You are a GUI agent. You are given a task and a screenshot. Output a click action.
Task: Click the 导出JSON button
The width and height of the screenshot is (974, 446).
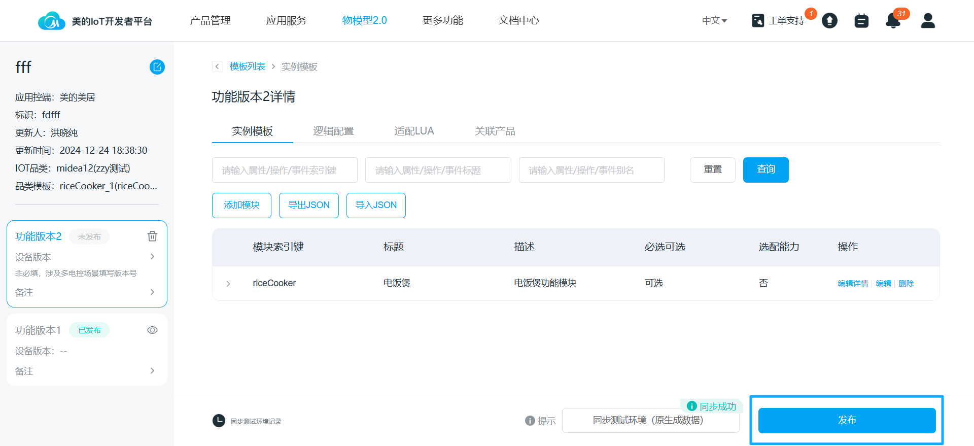308,205
